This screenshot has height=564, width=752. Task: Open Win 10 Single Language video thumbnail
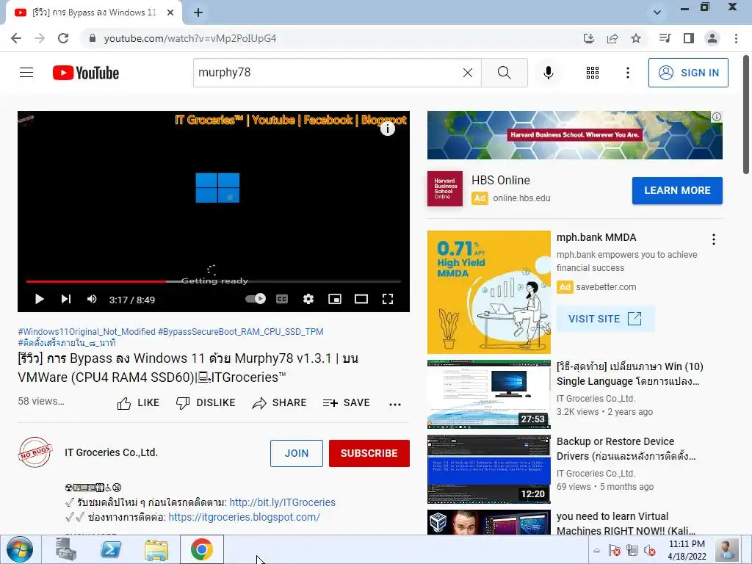point(488,394)
